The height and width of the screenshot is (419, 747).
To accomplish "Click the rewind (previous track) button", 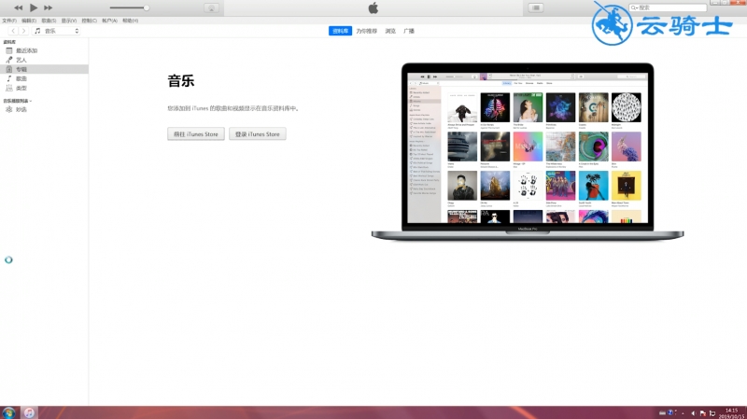I will click(x=18, y=7).
